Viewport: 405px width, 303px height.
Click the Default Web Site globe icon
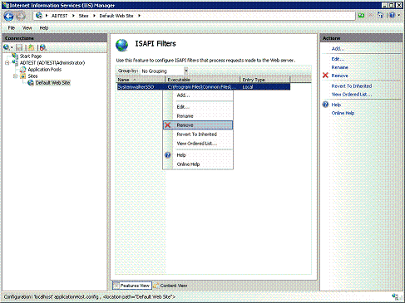31,83
